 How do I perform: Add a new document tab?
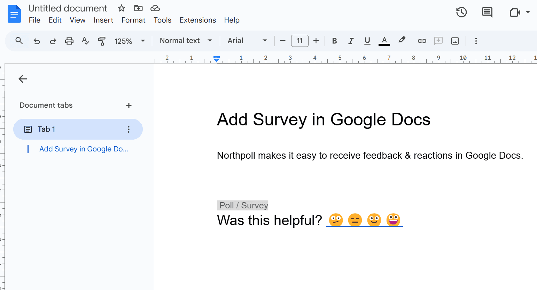(x=129, y=105)
